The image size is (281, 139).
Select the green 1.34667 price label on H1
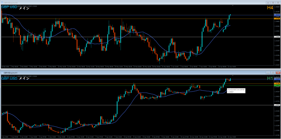[277, 85]
